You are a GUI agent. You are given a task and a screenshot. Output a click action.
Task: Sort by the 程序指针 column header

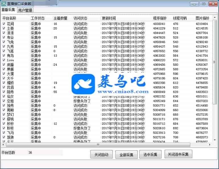160,18
